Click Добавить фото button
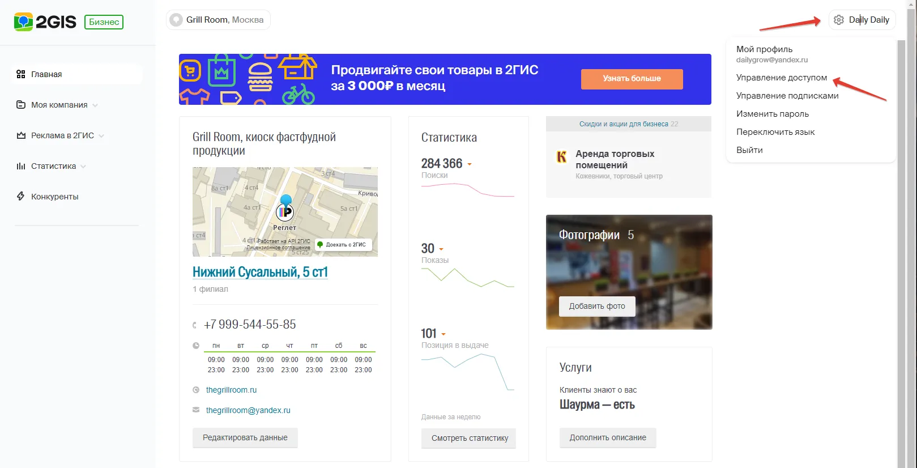 pyautogui.click(x=597, y=306)
